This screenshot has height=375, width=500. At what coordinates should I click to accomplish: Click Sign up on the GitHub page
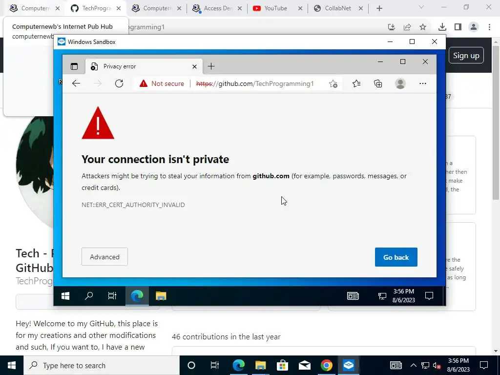click(x=466, y=56)
